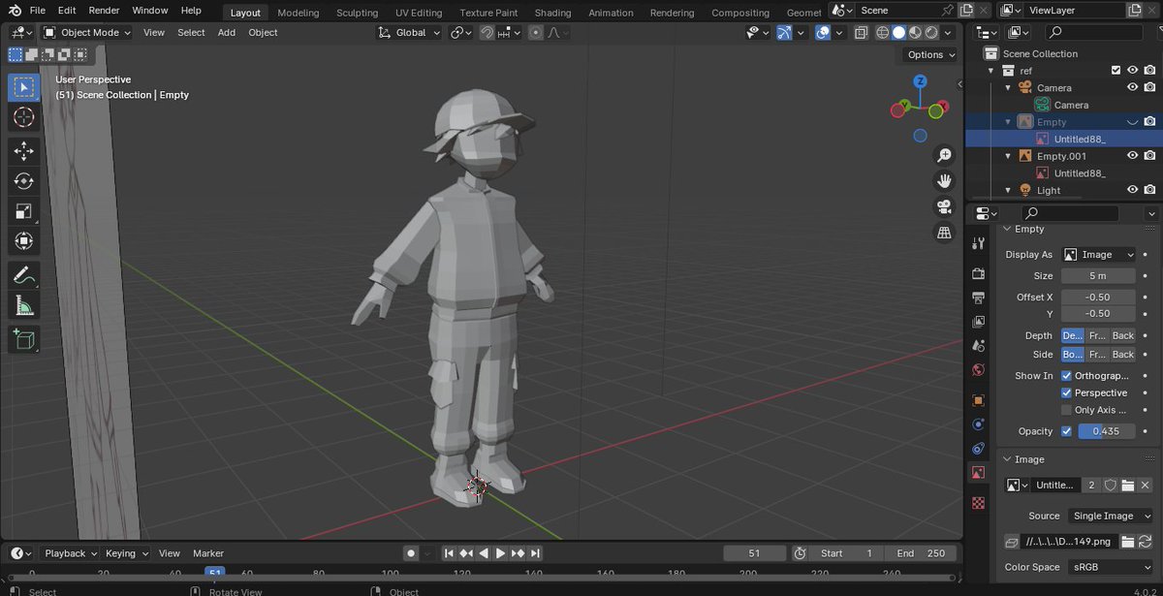1163x596 pixels.
Task: Switch perspective/orthographic with the grid icon
Action: 944,233
